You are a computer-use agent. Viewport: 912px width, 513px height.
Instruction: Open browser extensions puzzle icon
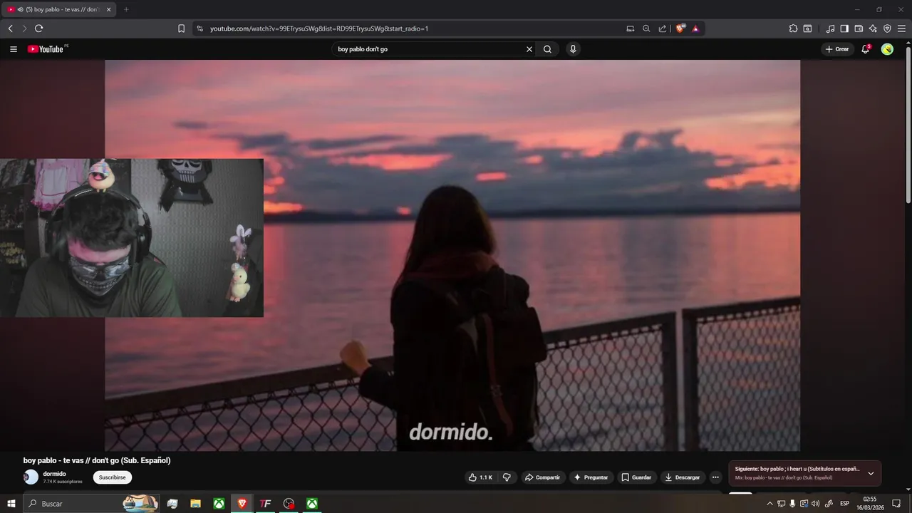[x=793, y=28]
